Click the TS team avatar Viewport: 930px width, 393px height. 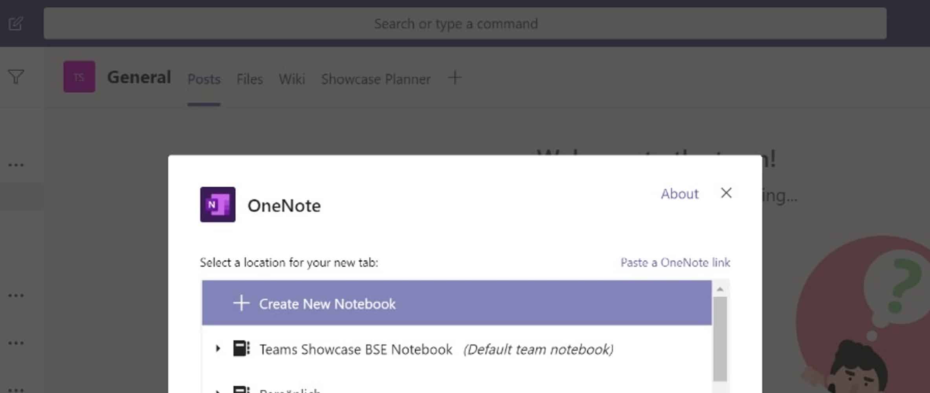79,77
